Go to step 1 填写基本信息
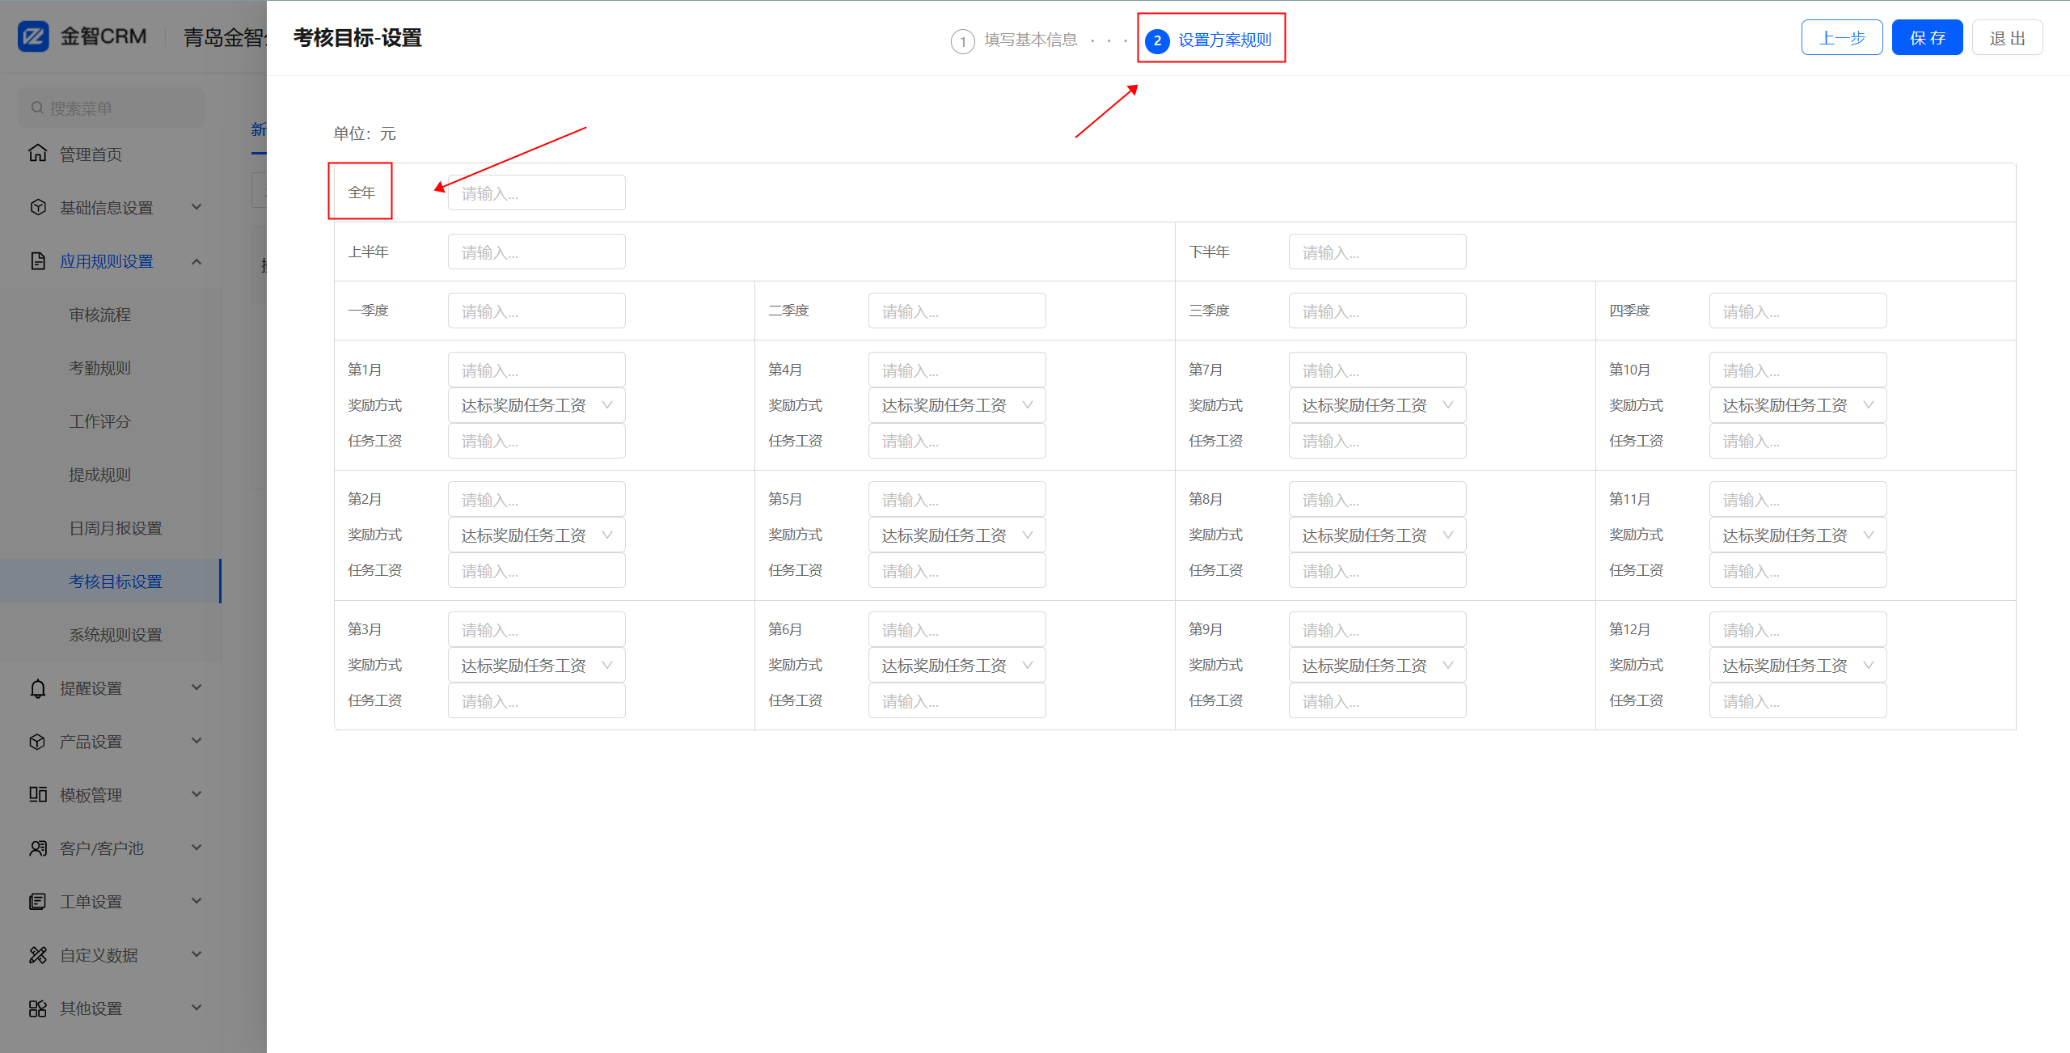2070x1053 pixels. [x=1014, y=40]
